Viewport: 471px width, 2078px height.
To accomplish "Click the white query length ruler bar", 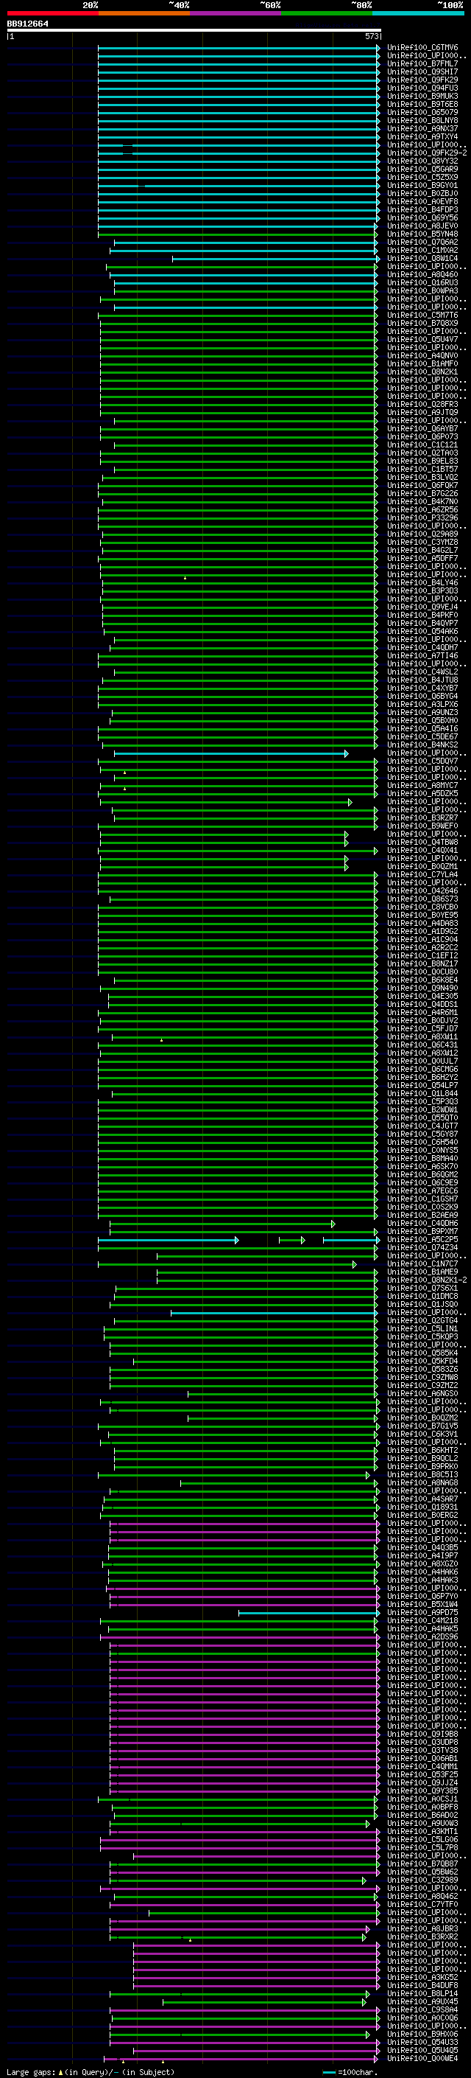I will (x=194, y=29).
